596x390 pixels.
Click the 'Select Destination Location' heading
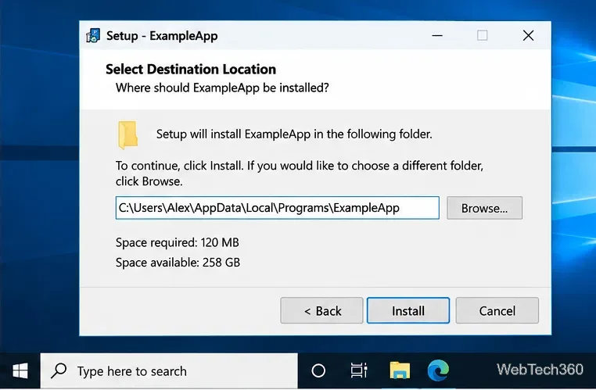click(x=191, y=69)
